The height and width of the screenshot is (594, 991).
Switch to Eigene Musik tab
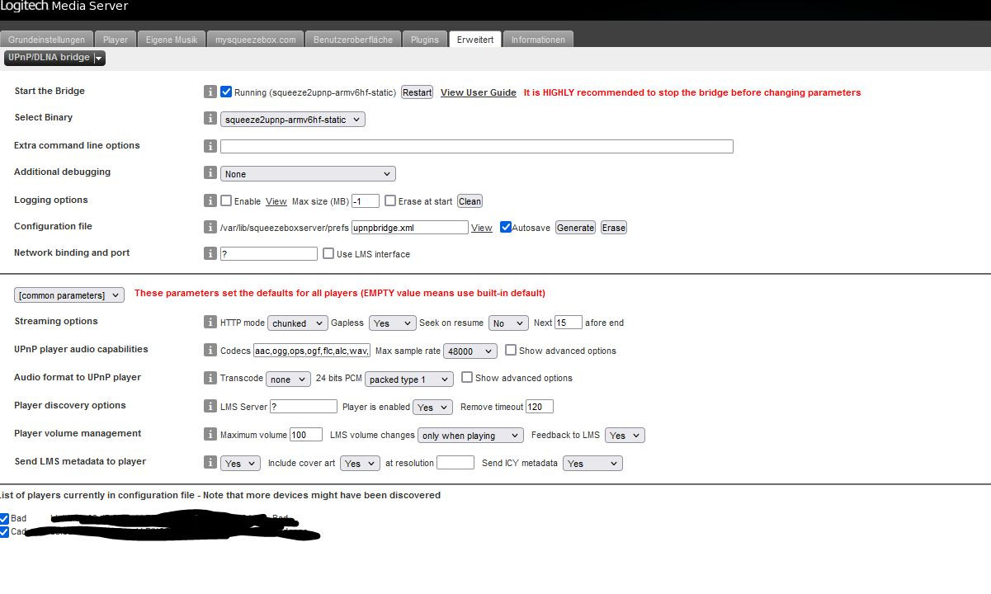click(x=172, y=40)
